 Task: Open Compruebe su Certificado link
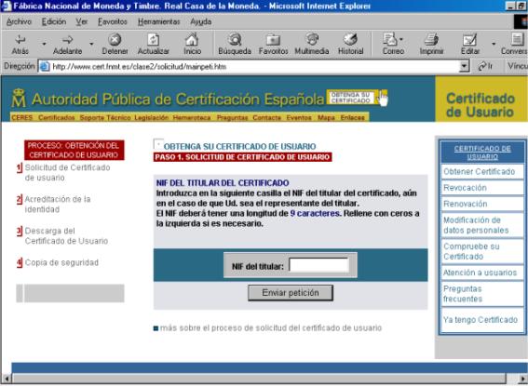pos(471,251)
